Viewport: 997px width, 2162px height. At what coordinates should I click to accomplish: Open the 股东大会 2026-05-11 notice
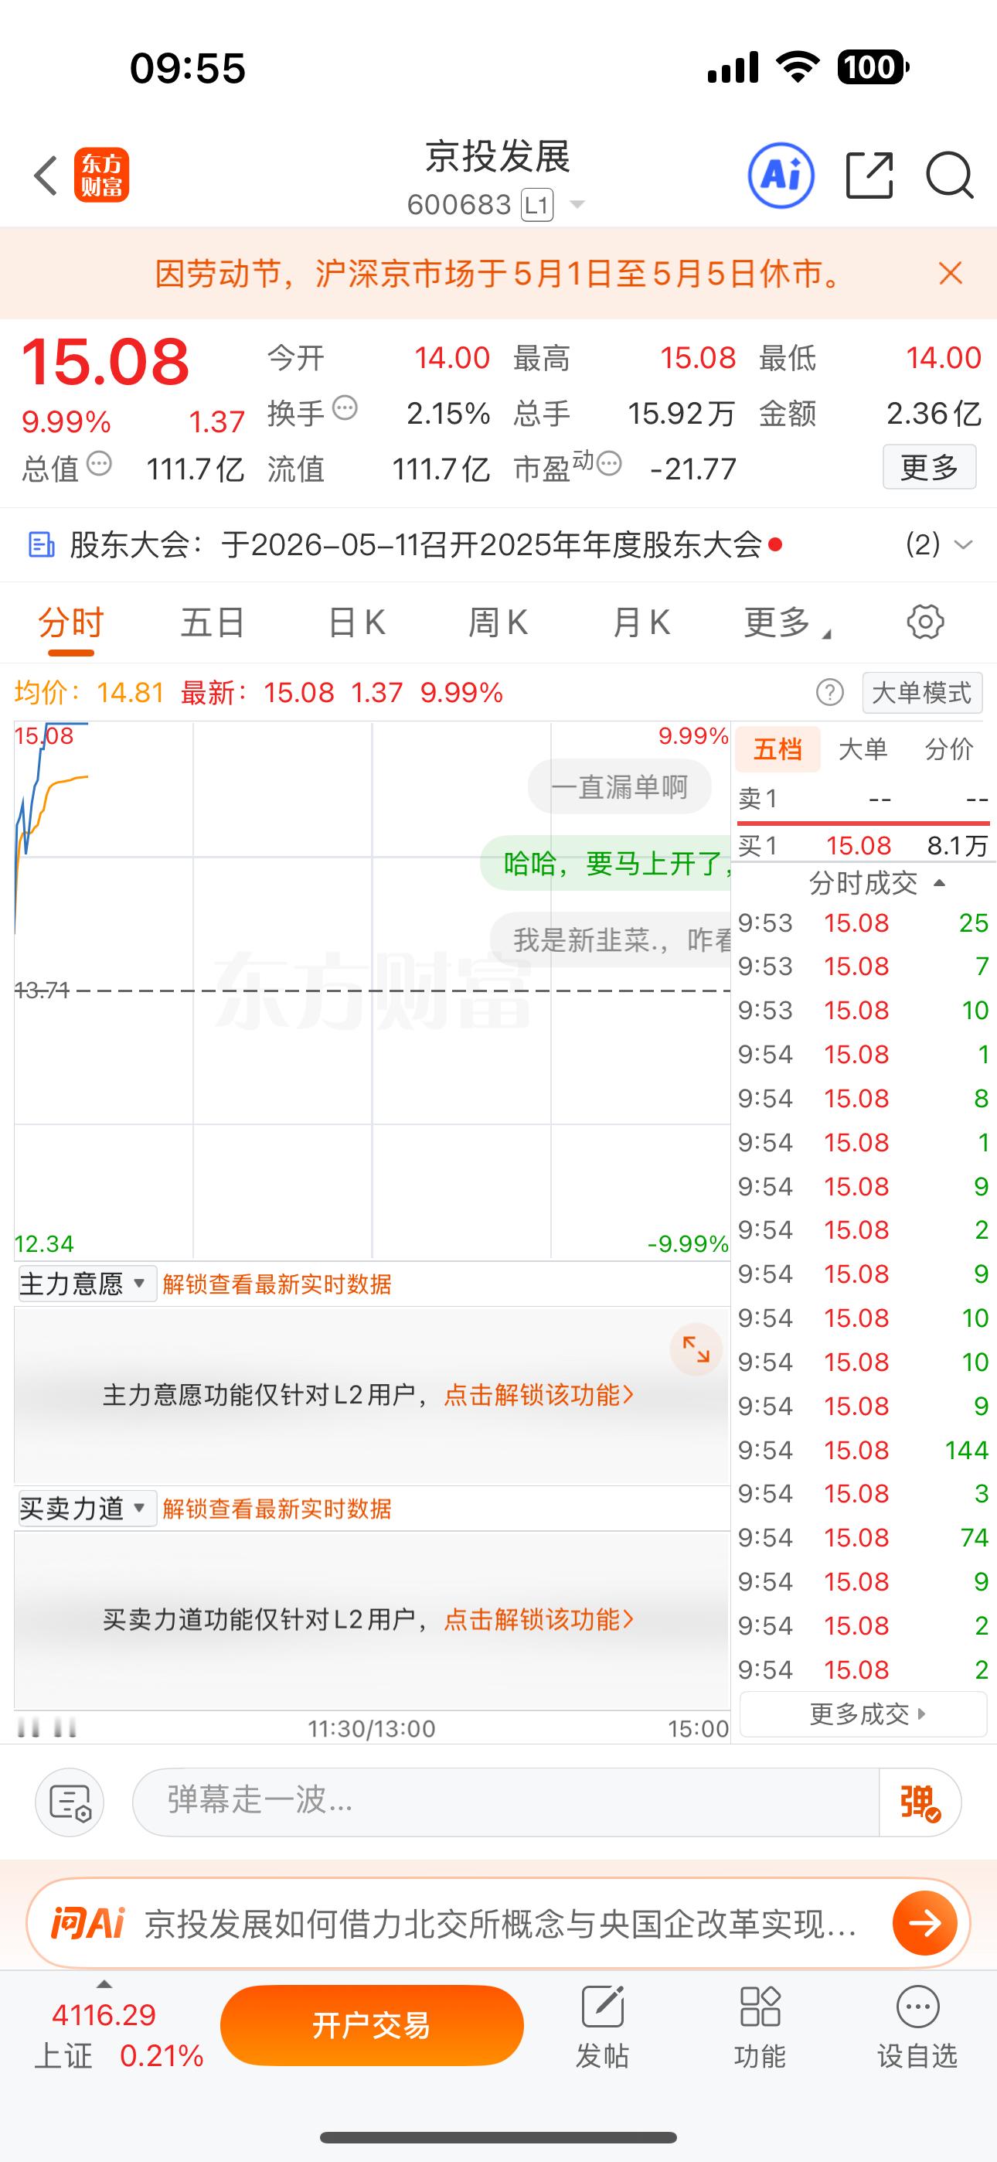(x=416, y=546)
